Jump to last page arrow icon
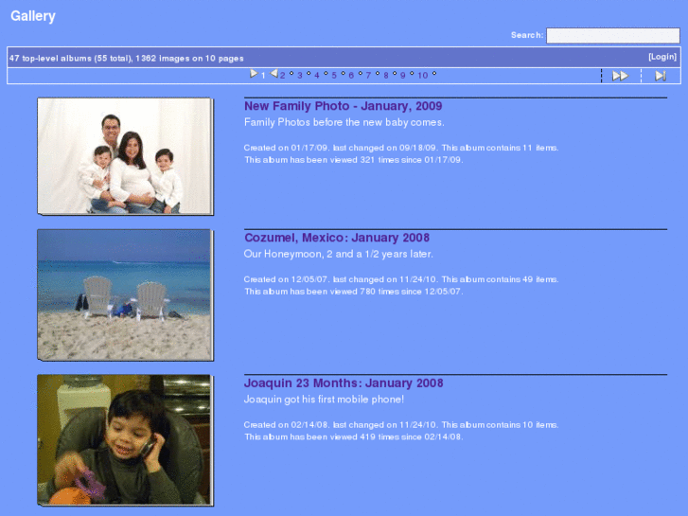The image size is (688, 516). (x=661, y=76)
